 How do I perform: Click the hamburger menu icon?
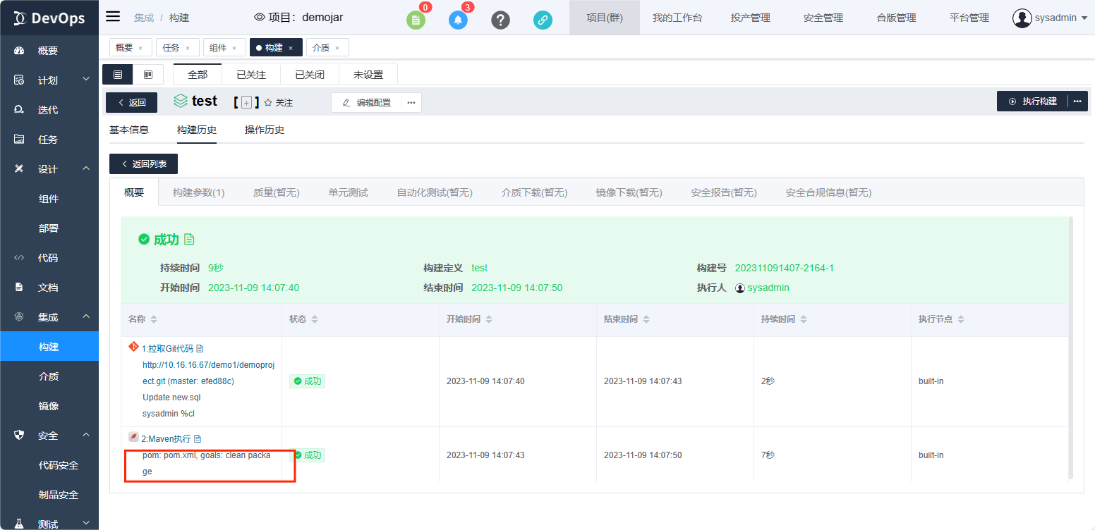tap(113, 17)
